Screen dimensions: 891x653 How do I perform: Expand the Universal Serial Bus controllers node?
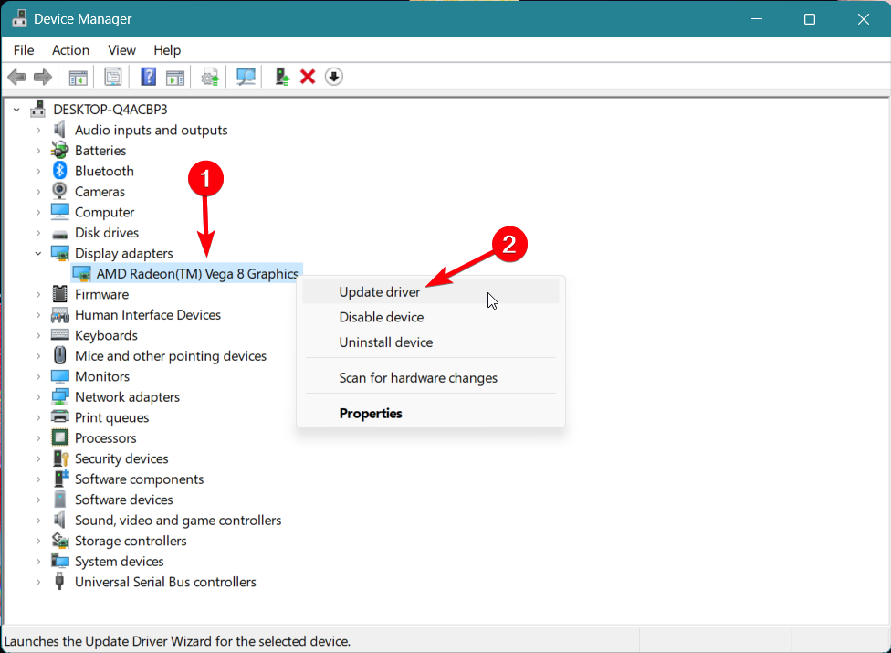38,582
